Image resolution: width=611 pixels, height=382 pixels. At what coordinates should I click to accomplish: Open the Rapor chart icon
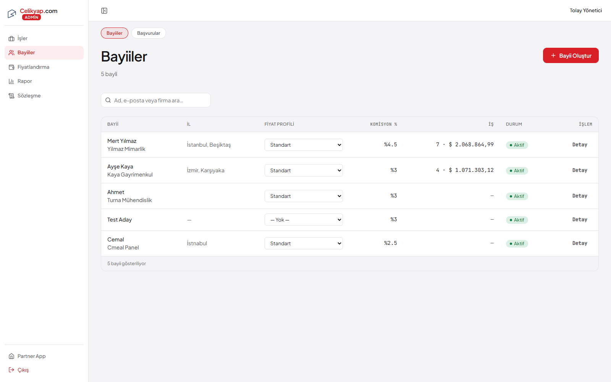pos(11,81)
